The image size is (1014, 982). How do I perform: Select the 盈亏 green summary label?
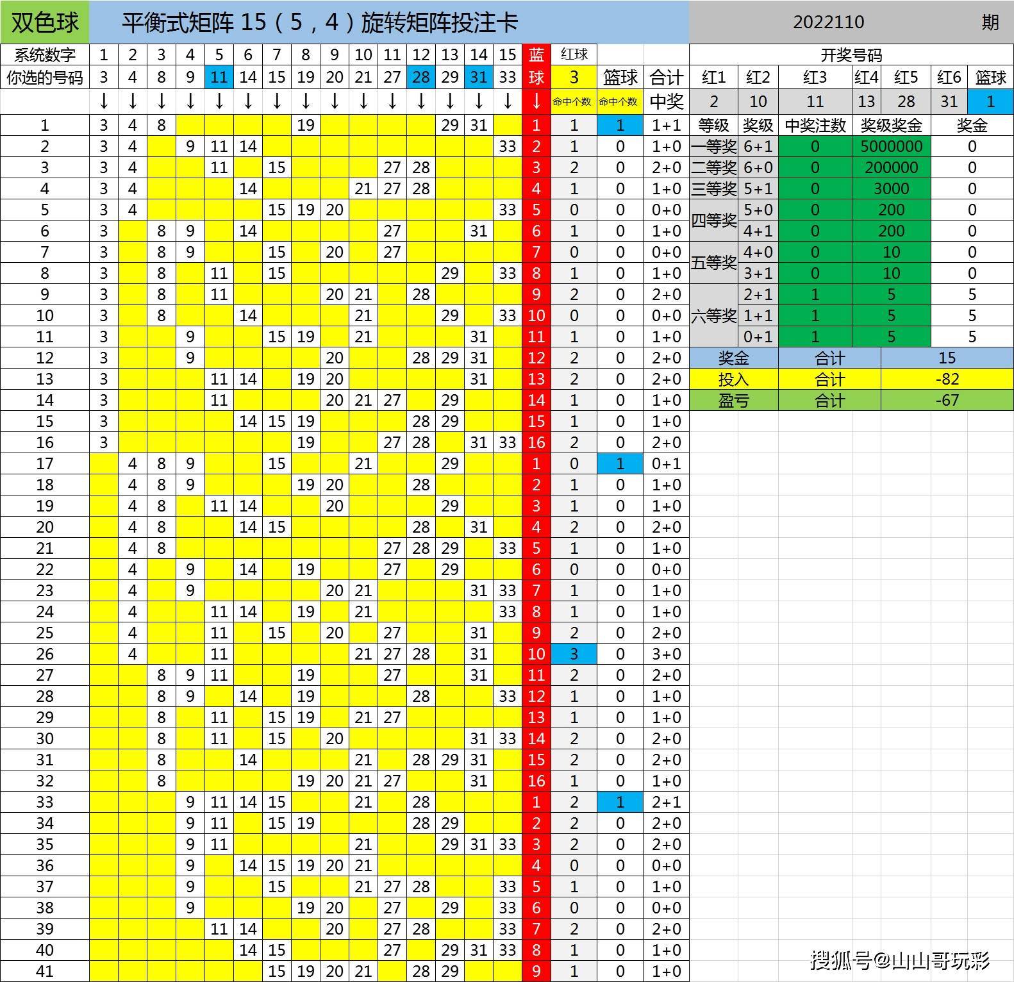(x=734, y=401)
